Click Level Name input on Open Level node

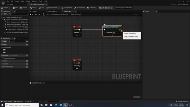pos(114,33)
